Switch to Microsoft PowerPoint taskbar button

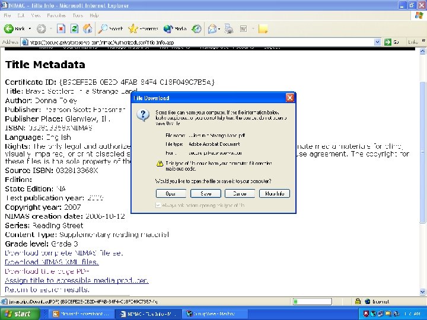click(81, 313)
